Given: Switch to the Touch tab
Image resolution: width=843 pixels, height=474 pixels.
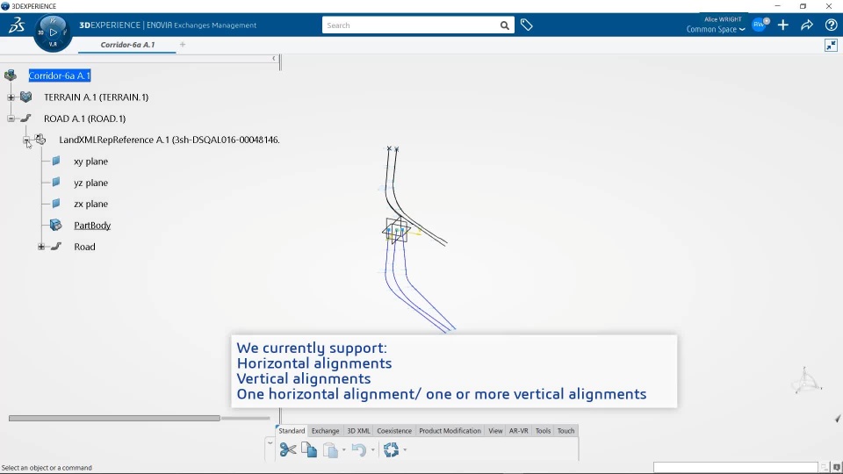Looking at the screenshot, I should coord(566,430).
